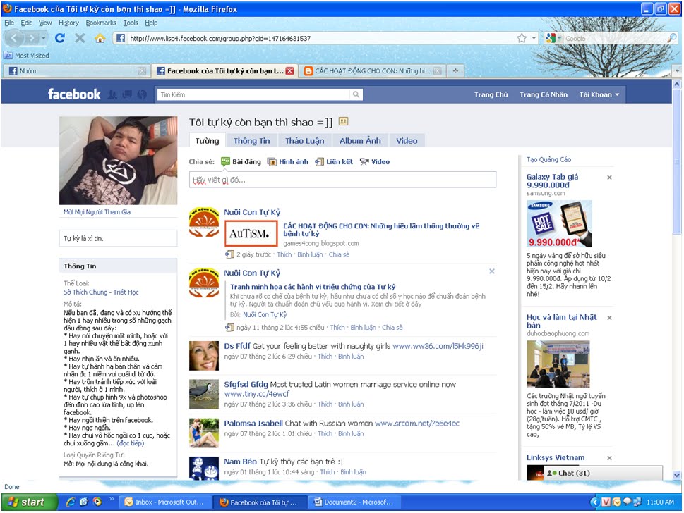Open the history dropdown next to navigation arrows

[44, 38]
